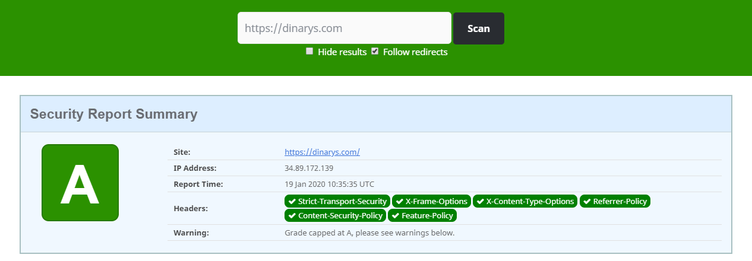Open the https://dinarys.com/ site link
Image resolution: width=752 pixels, height=261 pixels.
[323, 152]
